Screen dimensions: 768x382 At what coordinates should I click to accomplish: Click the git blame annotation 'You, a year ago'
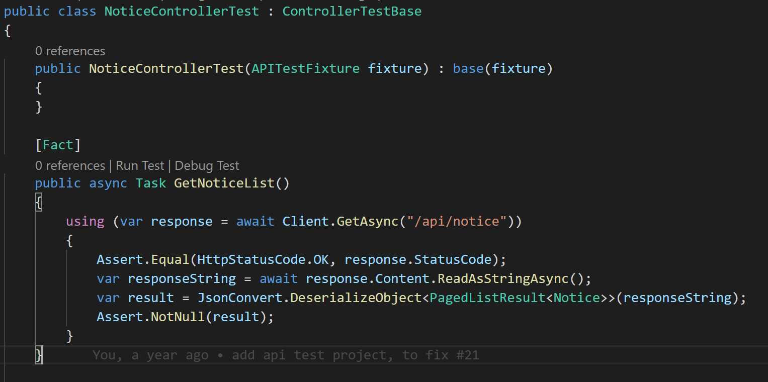(150, 355)
